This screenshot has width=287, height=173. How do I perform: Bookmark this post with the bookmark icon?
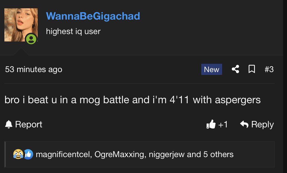pyautogui.click(x=252, y=69)
